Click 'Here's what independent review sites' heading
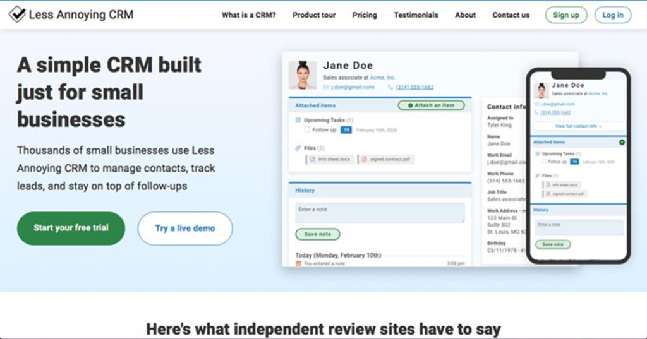647x339 pixels. [x=323, y=329]
